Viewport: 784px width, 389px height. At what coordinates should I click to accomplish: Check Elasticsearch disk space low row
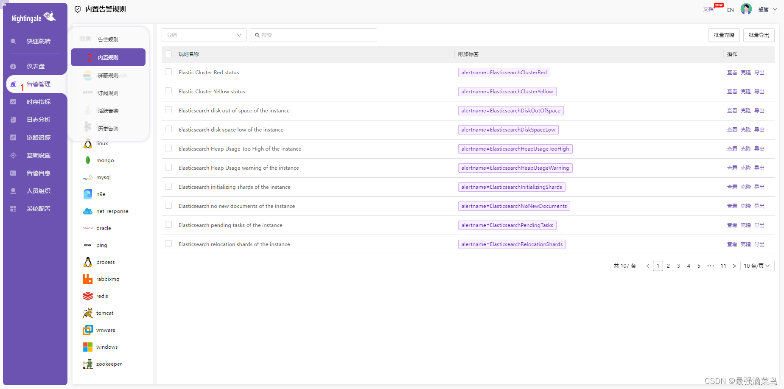point(168,129)
